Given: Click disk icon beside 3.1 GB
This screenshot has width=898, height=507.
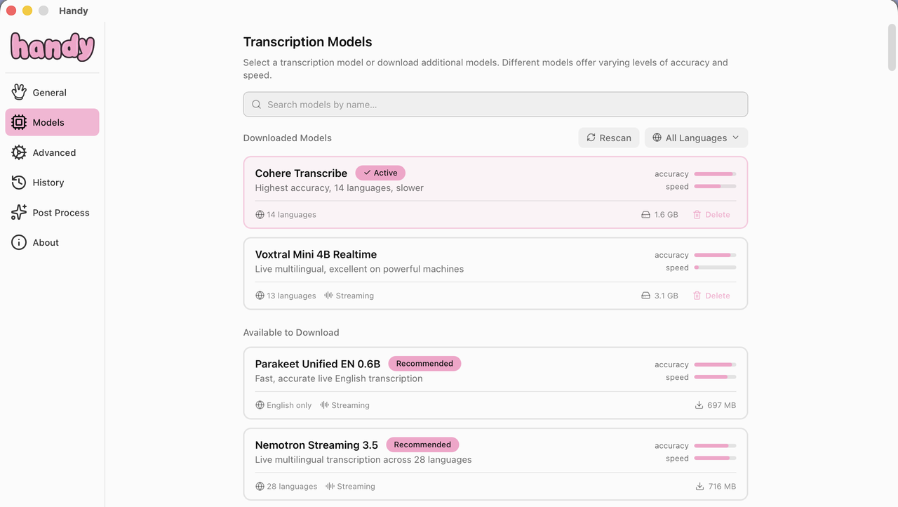Looking at the screenshot, I should tap(646, 296).
